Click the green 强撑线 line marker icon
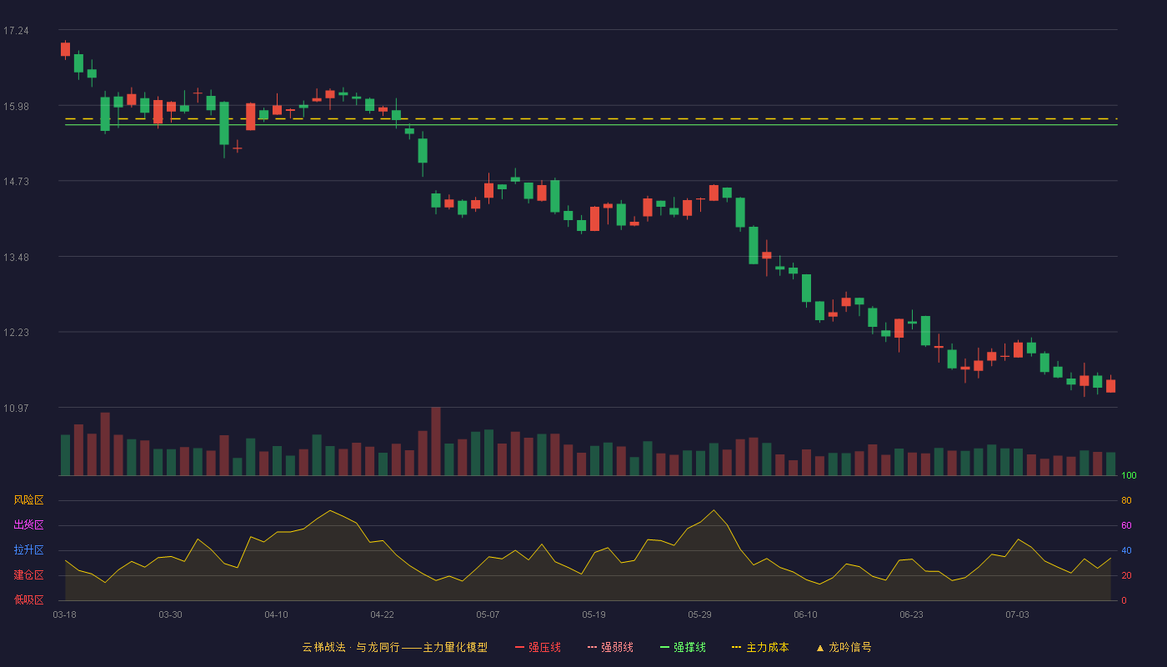 (x=664, y=647)
